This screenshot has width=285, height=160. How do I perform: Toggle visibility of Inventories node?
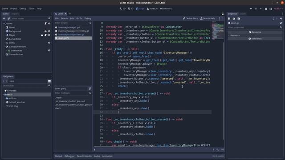coord(49,50)
